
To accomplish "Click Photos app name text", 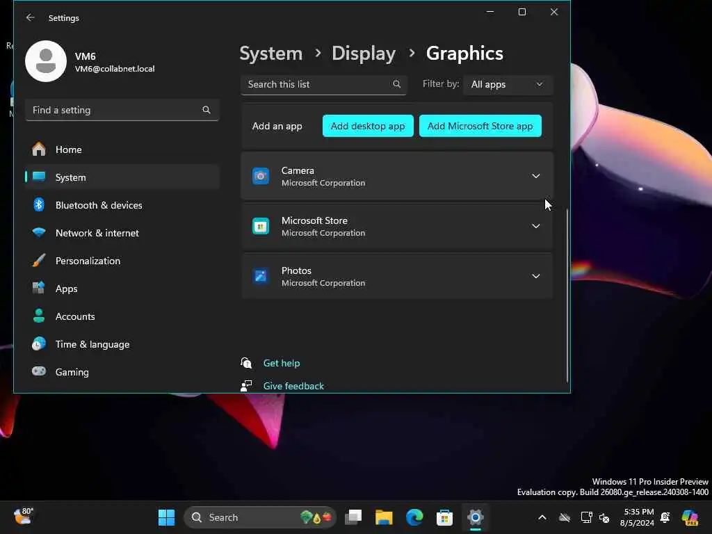I will (296, 270).
